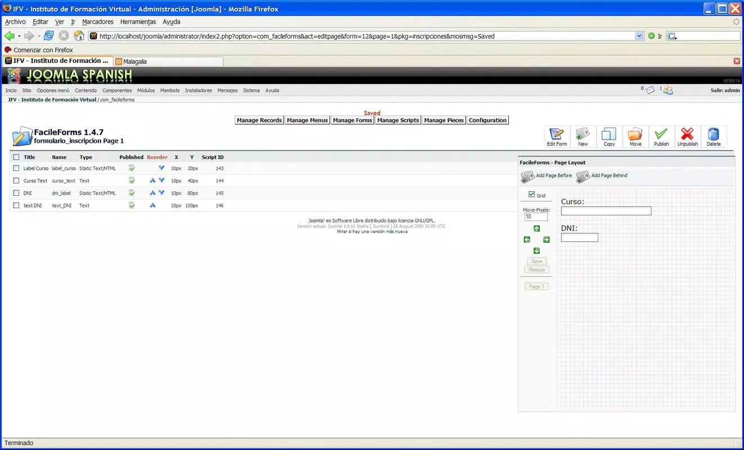Viewport: 744px width, 450px height.
Task: Click the Add Page Behind icon
Action: [583, 177]
